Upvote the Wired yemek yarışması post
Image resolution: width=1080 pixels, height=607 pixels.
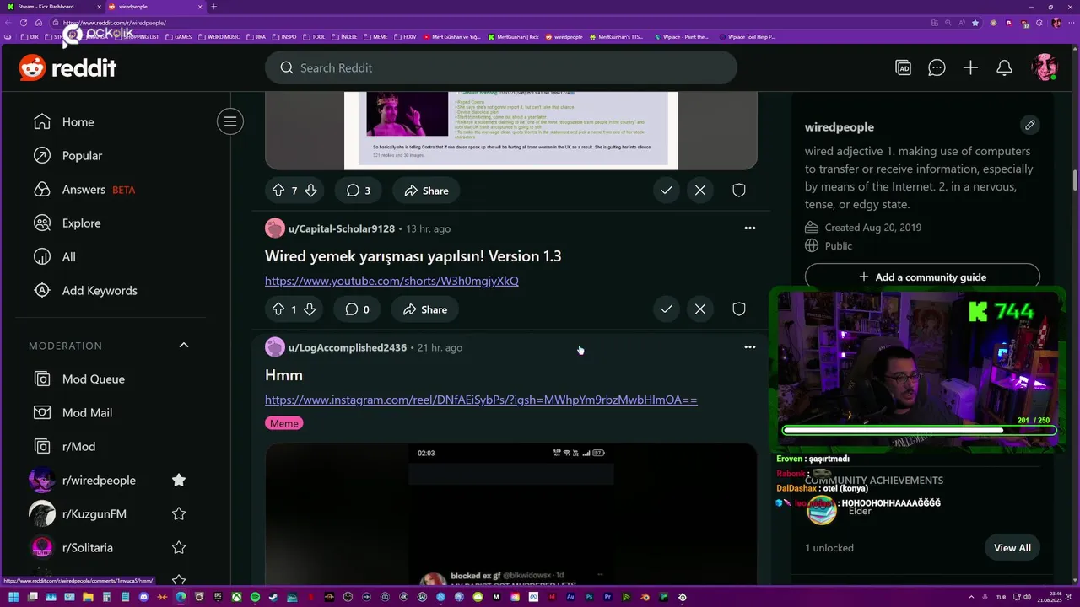[278, 309]
